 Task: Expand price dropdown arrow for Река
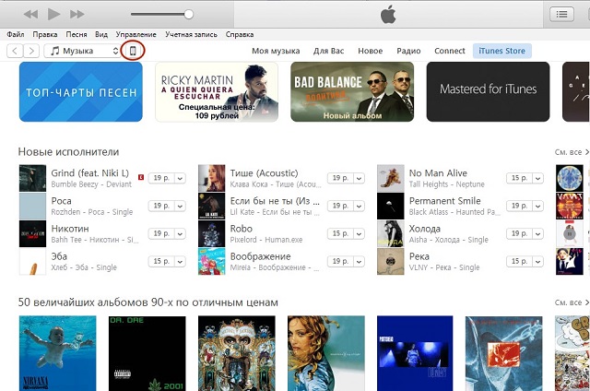538,261
